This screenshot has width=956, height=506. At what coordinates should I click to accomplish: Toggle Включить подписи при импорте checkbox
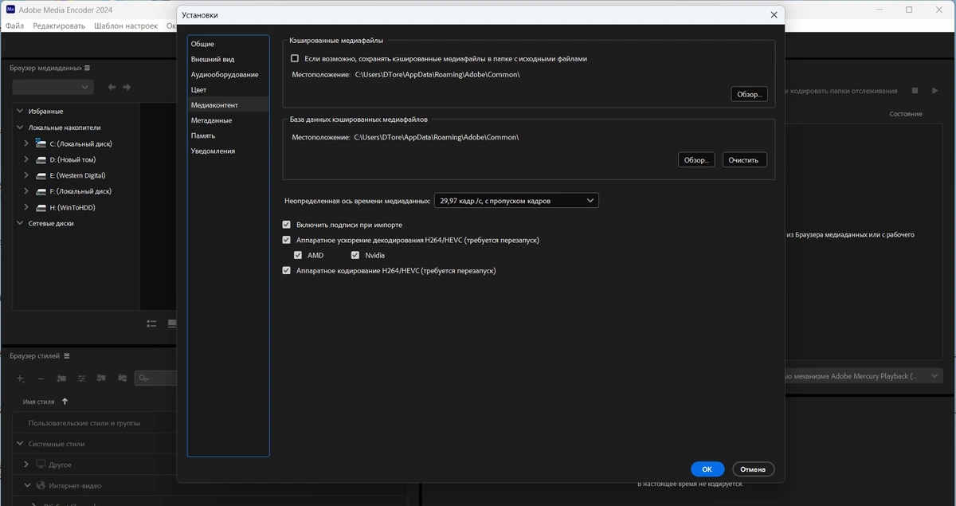pos(287,225)
